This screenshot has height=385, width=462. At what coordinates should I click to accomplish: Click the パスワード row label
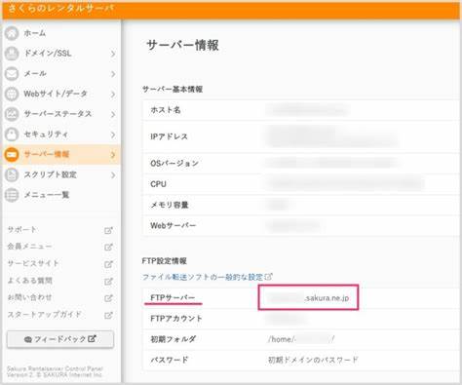click(170, 360)
